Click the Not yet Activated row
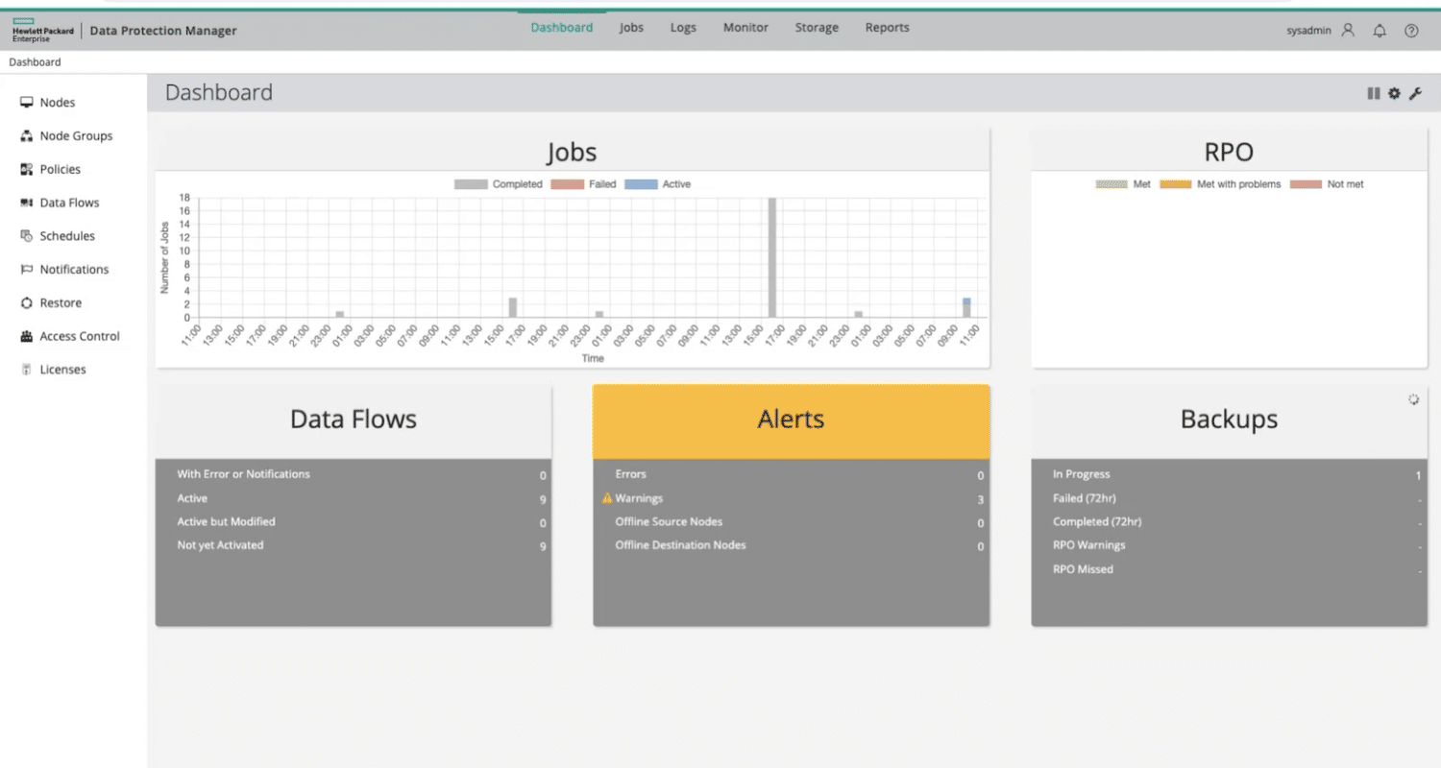This screenshot has width=1441, height=768. tap(354, 545)
